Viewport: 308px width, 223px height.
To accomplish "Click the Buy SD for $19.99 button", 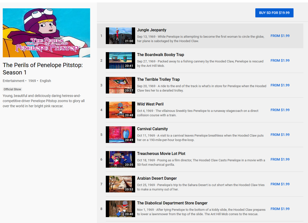I will [274, 13].
